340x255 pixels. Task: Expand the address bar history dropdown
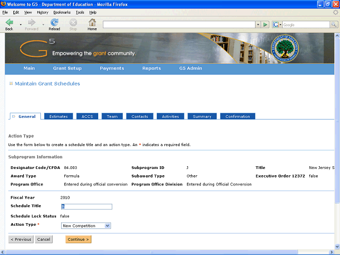coord(258,25)
